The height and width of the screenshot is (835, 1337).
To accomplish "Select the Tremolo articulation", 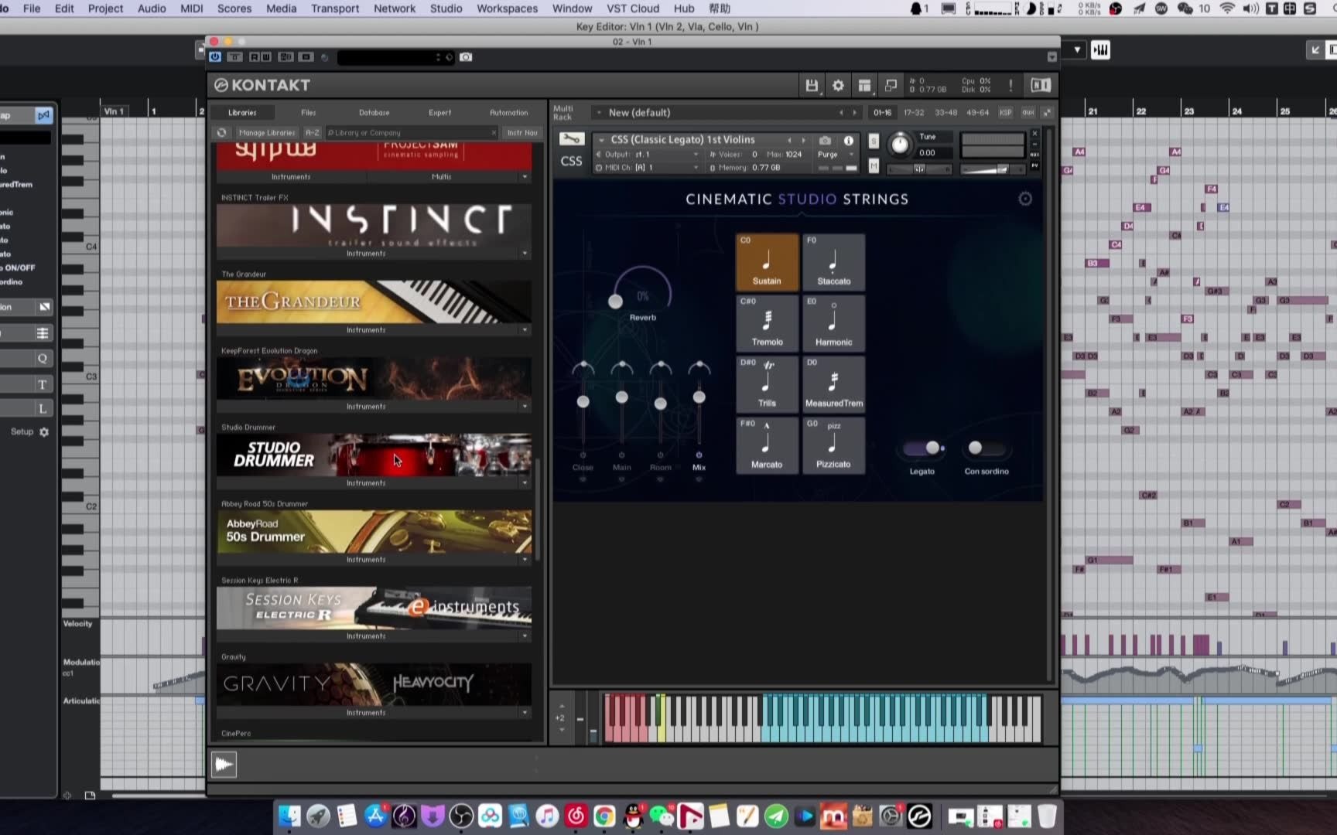I will point(767,323).
